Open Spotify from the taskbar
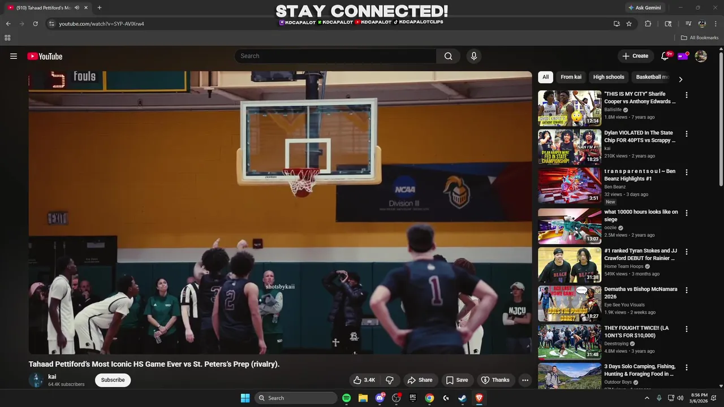 click(347, 398)
